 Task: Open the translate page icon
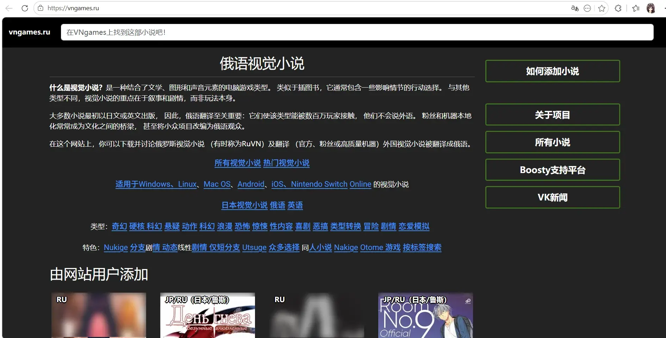coord(575,8)
